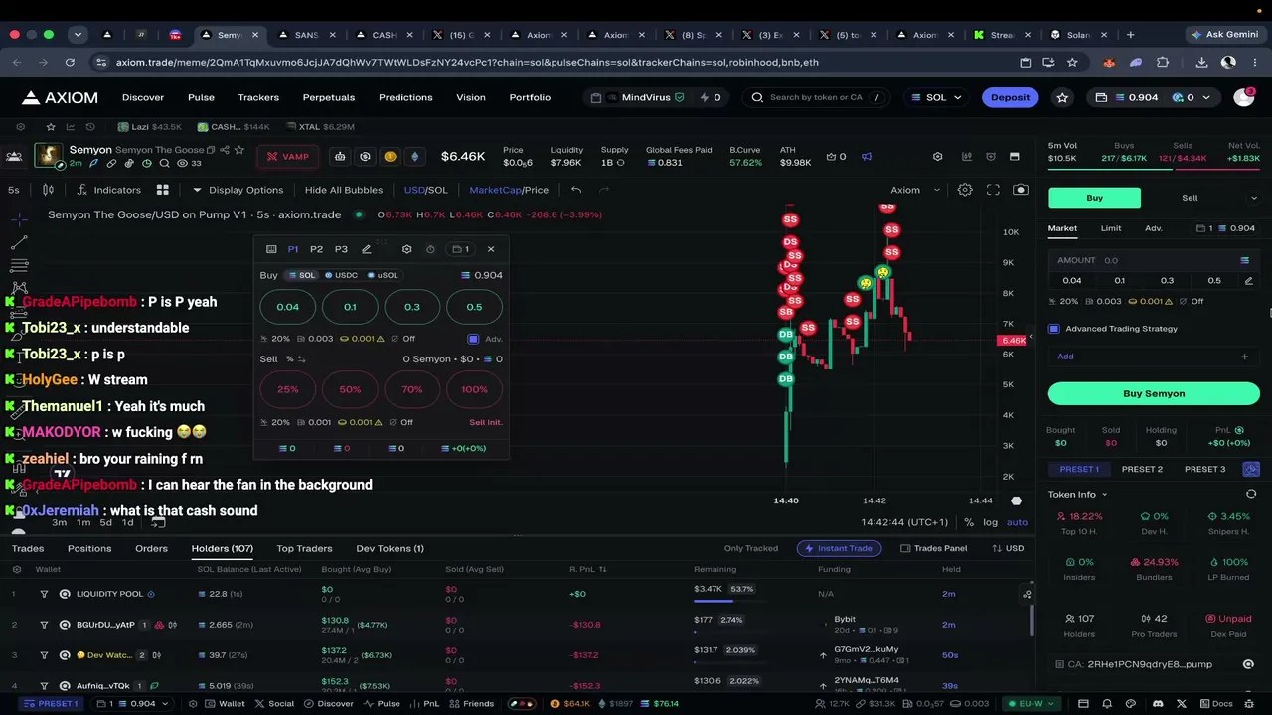Take a chart snapshot with camera icon
The width and height of the screenshot is (1272, 715).
click(1021, 190)
